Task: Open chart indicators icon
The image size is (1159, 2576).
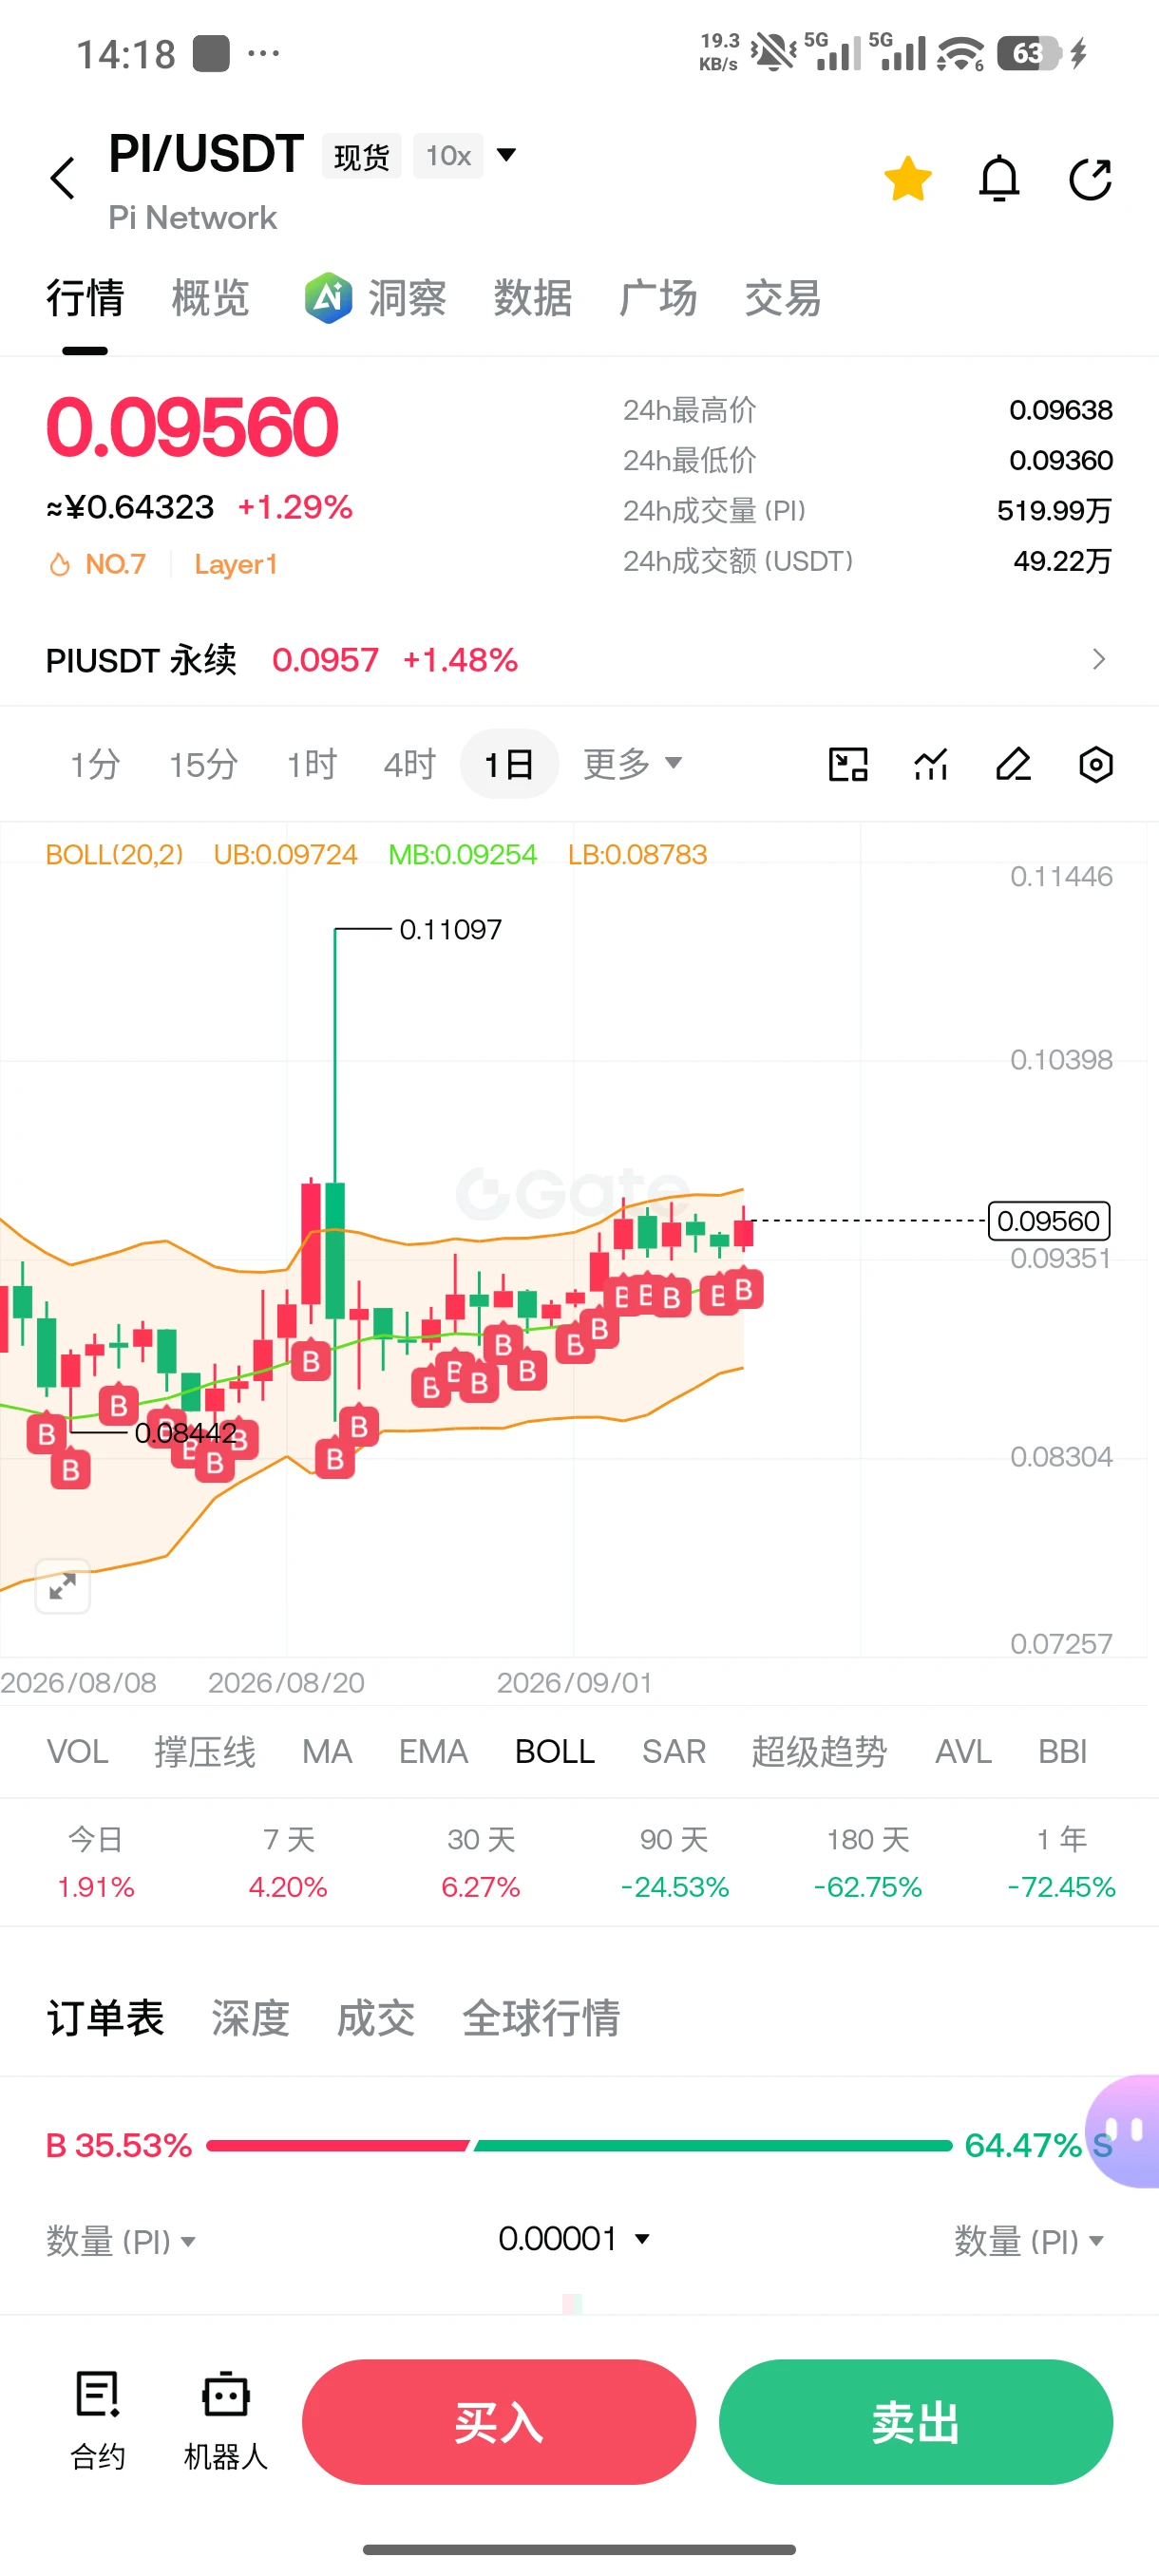Action: tap(931, 765)
